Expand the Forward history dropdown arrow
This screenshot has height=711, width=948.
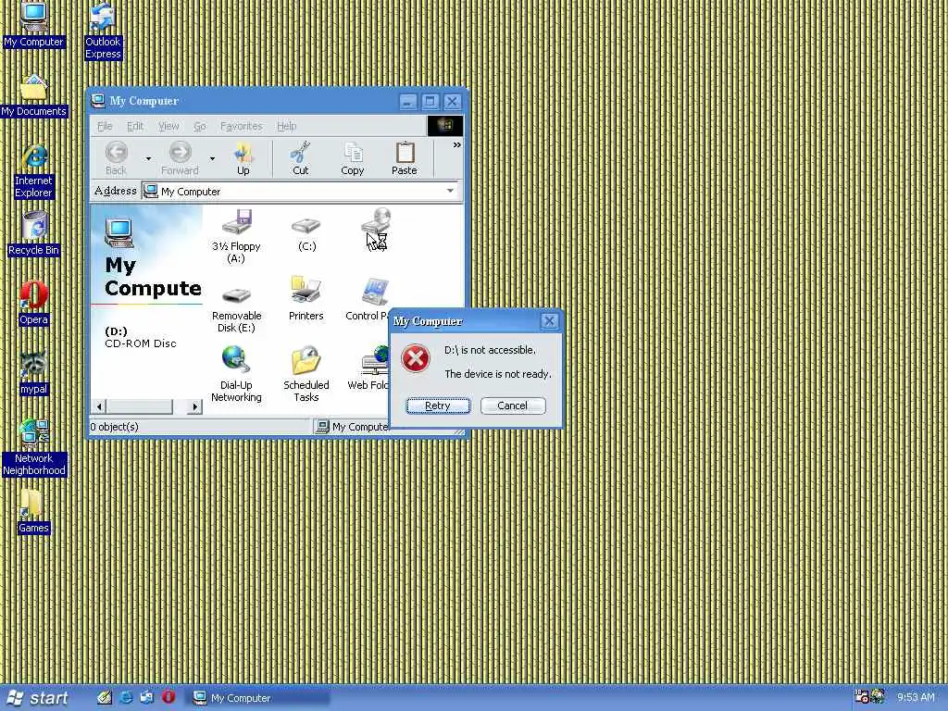(212, 159)
